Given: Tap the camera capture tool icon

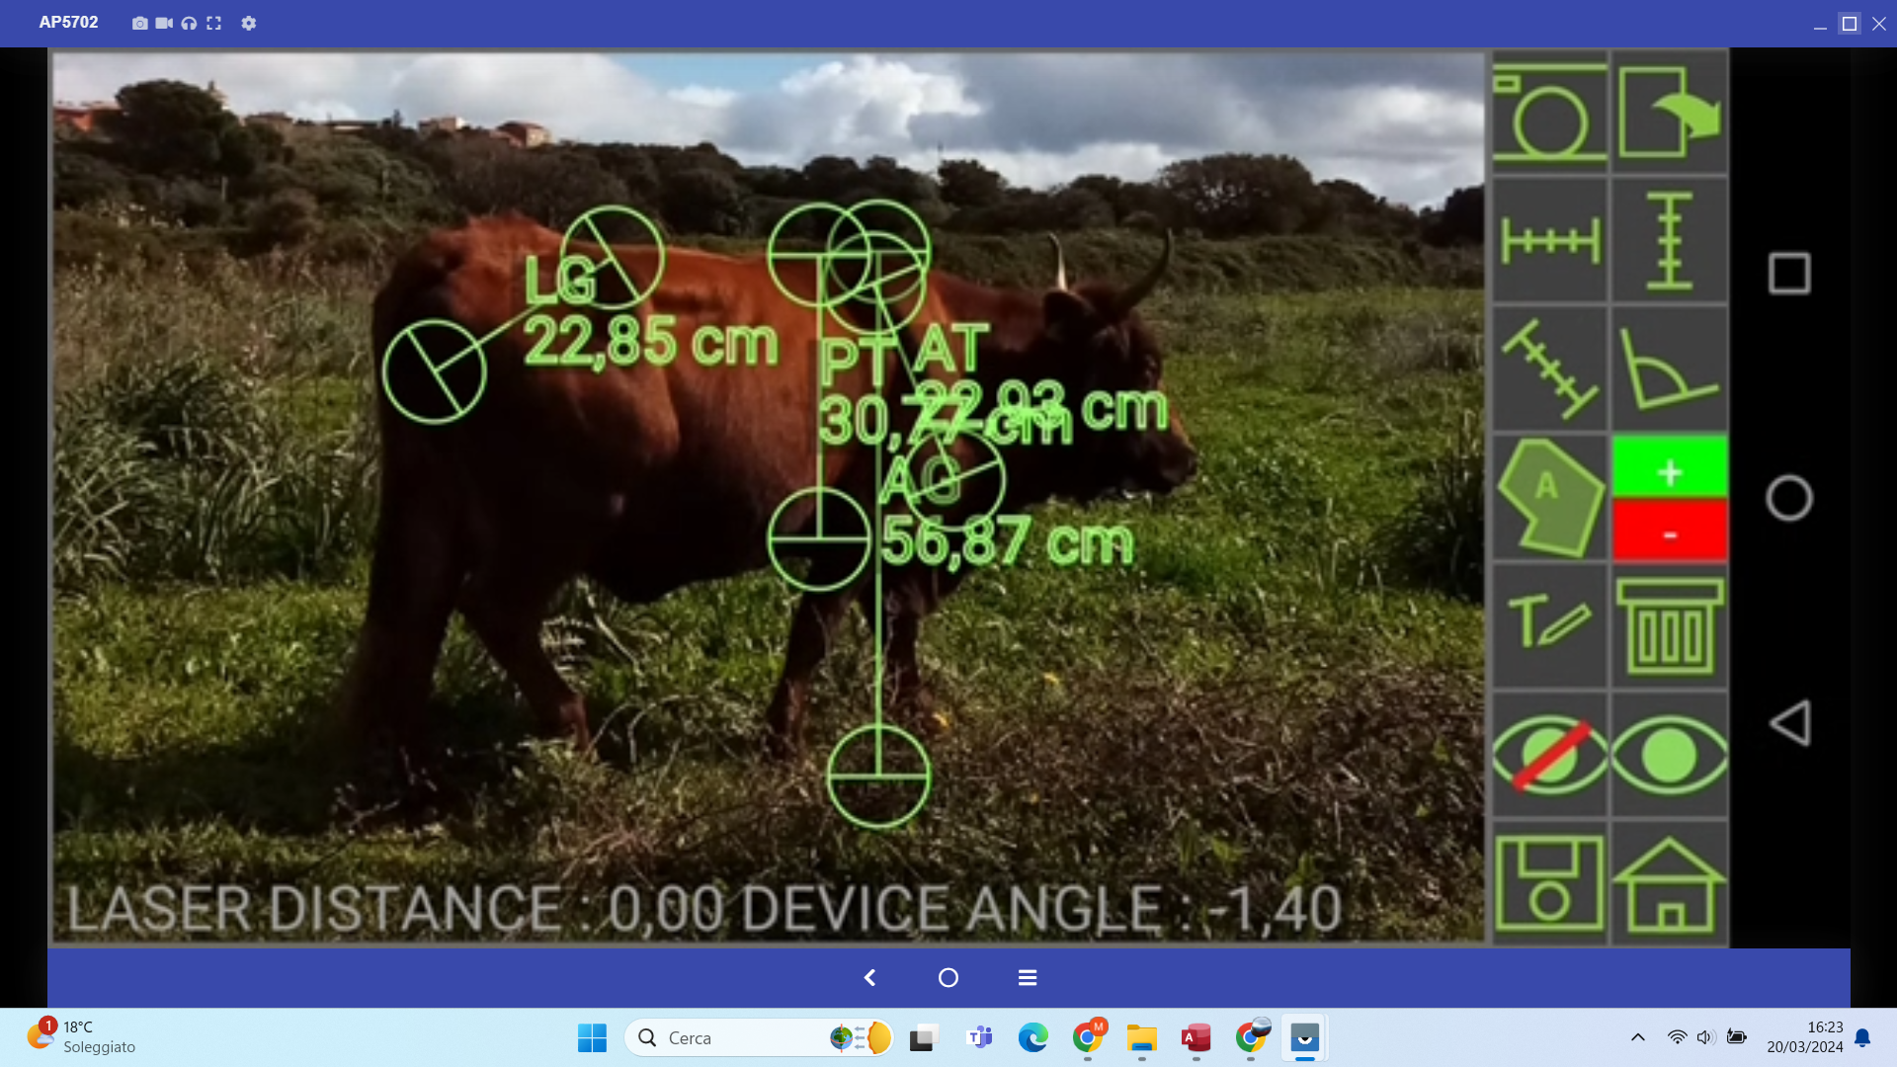Looking at the screenshot, I should [x=1548, y=114].
